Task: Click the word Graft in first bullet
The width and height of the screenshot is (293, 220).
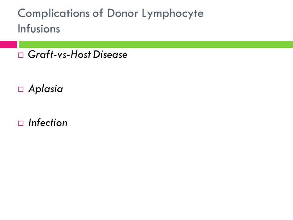Action: pyautogui.click(x=41, y=54)
